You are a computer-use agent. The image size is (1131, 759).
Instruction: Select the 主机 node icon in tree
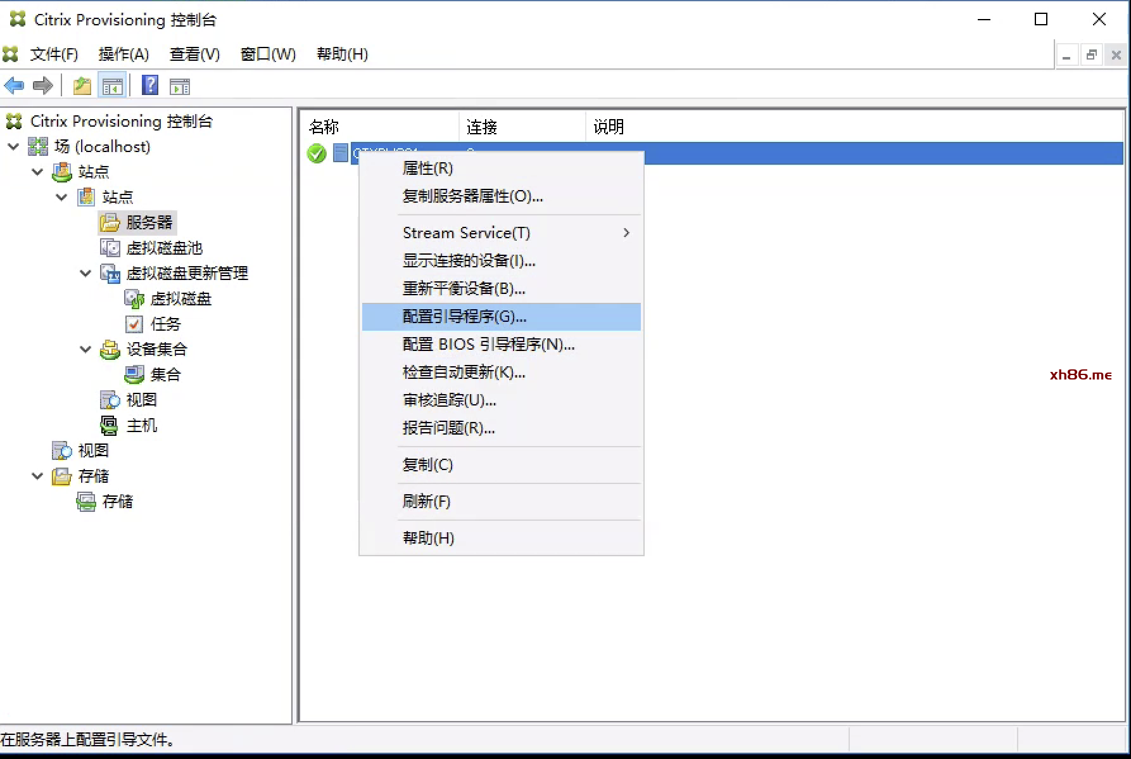tap(110, 425)
